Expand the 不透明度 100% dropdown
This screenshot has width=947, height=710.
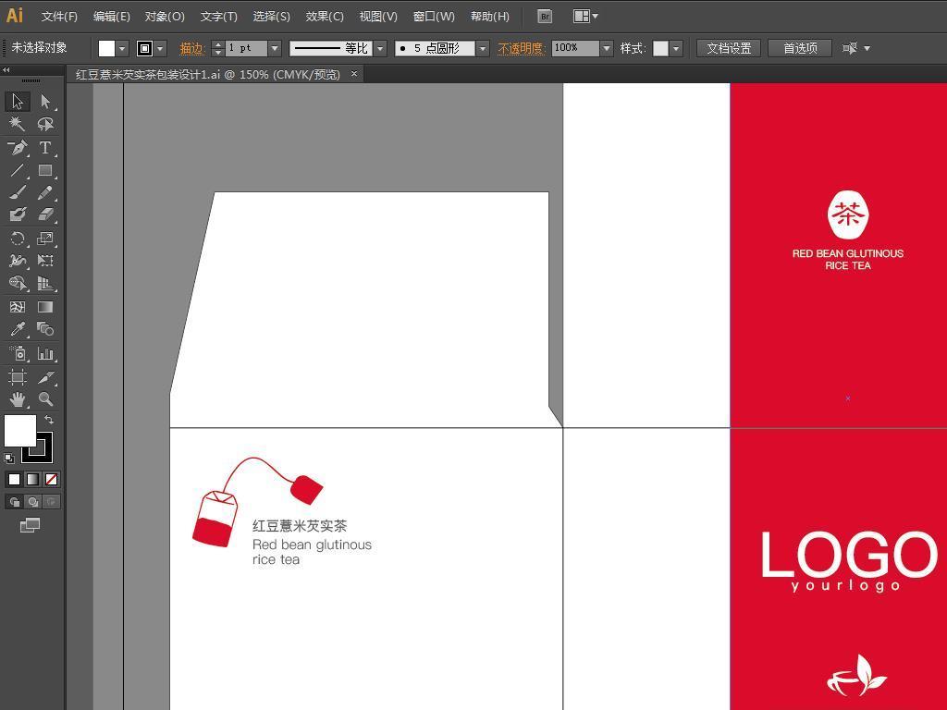point(607,48)
